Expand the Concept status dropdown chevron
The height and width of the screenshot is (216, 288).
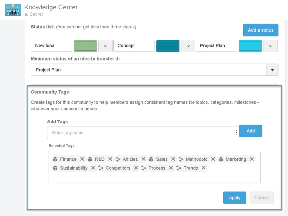pyautogui.click(x=188, y=46)
